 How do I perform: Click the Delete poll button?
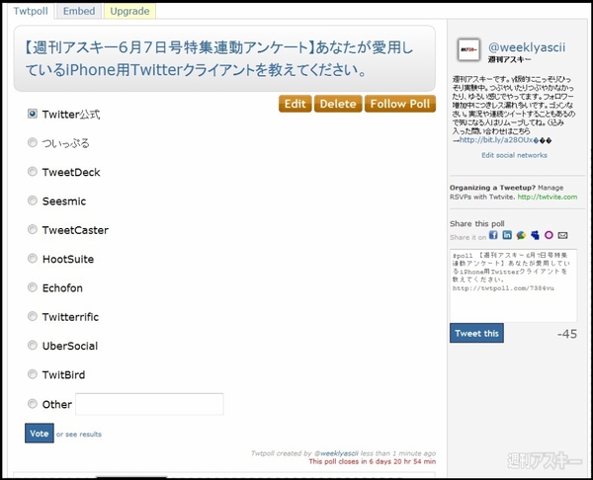338,104
